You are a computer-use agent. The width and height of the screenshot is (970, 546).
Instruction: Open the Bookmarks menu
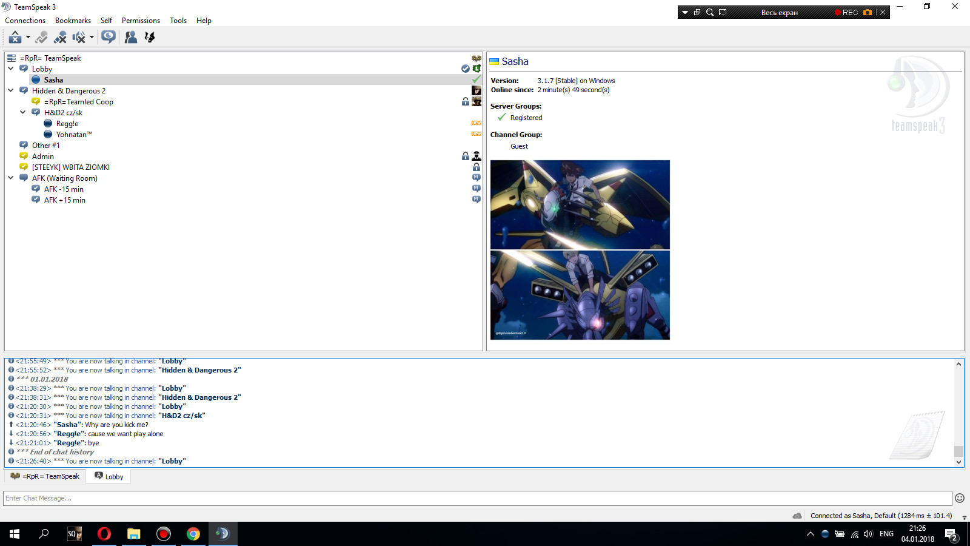tap(73, 21)
